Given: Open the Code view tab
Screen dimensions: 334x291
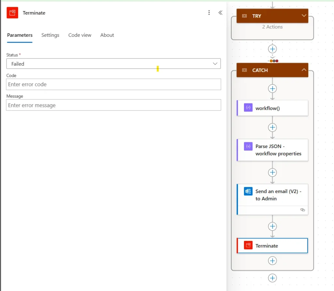Looking at the screenshot, I should (80, 35).
